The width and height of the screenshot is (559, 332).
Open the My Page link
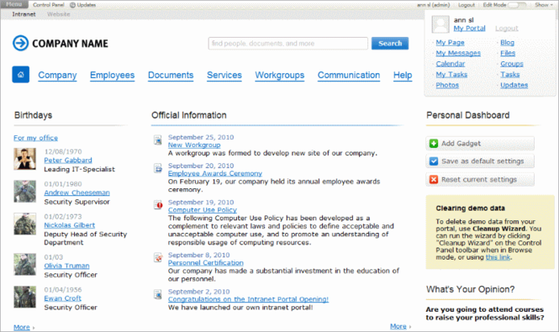click(450, 42)
